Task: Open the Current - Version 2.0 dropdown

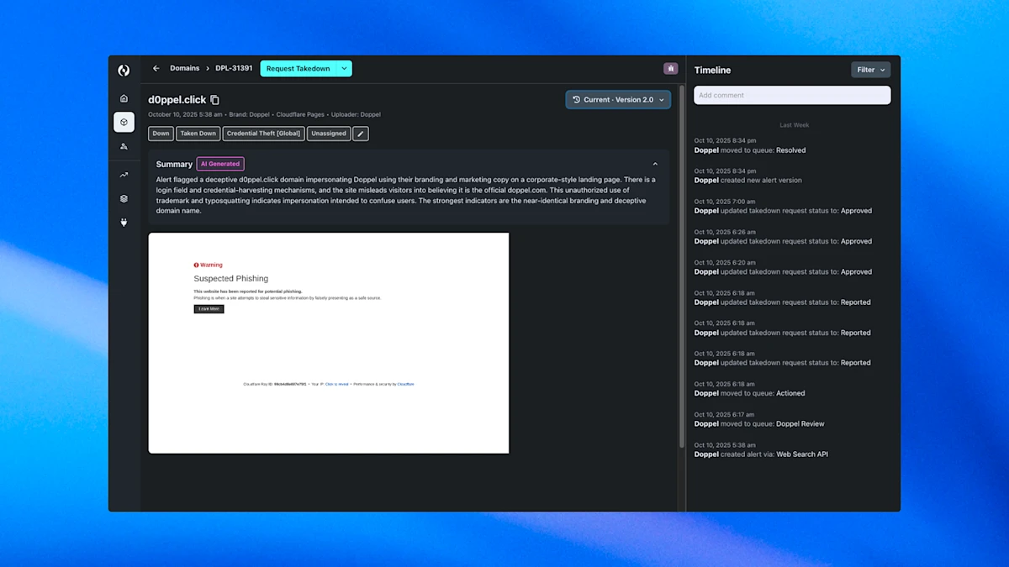Action: [x=618, y=99]
